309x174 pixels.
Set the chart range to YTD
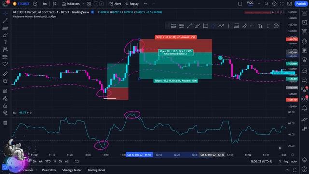pos(48,161)
